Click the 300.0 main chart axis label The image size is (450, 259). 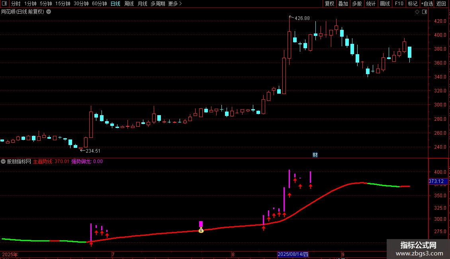tap(440, 105)
